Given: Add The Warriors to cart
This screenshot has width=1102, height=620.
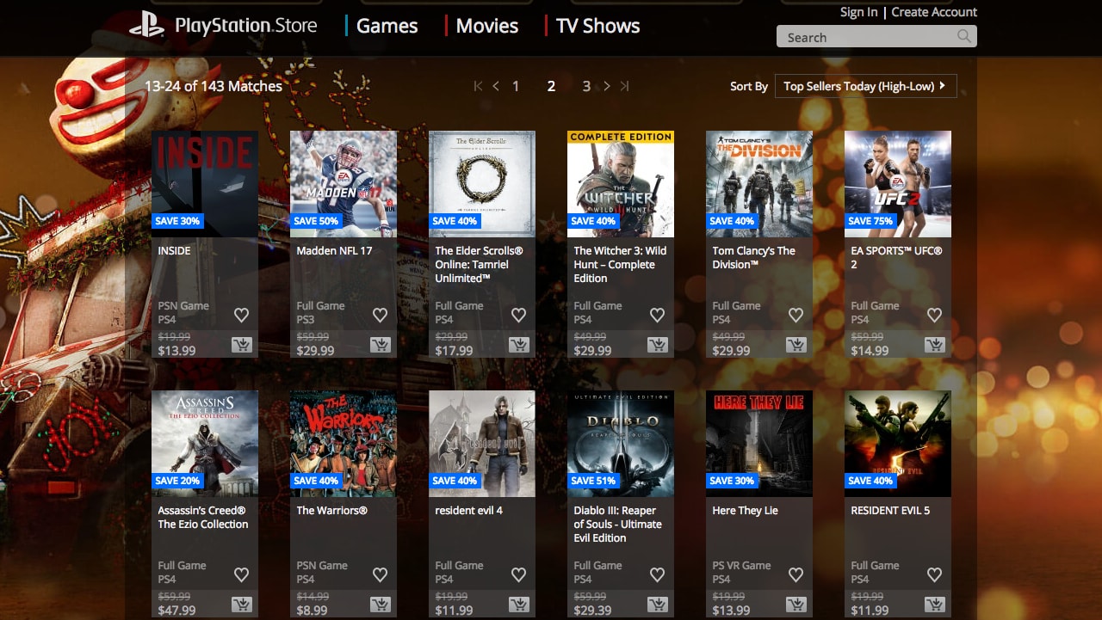Looking at the screenshot, I should [380, 605].
